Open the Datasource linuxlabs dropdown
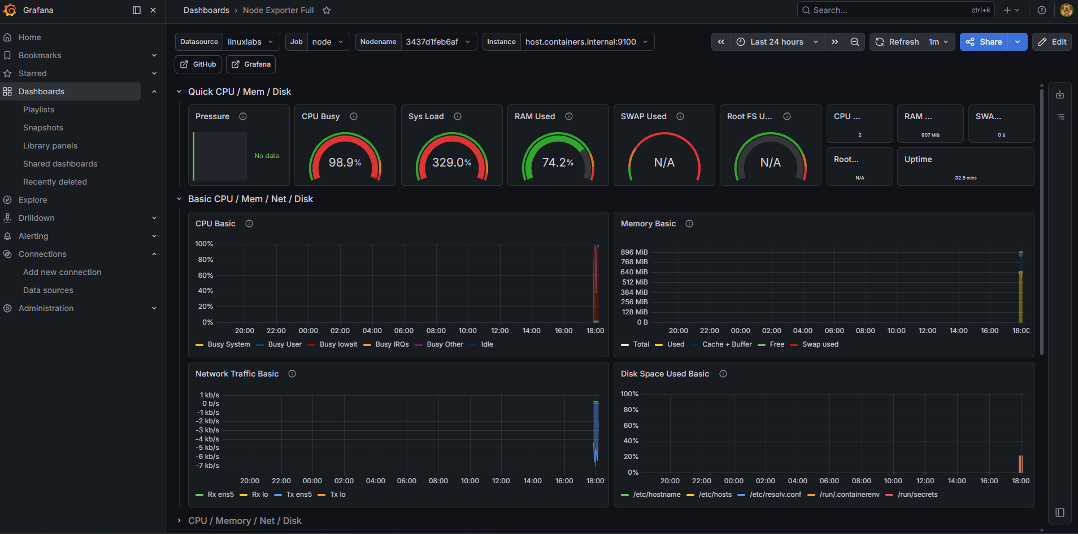 251,42
